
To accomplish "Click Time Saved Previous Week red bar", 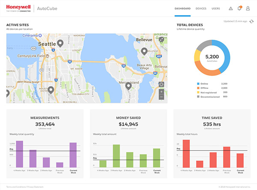I will pyautogui.click(x=227, y=157).
